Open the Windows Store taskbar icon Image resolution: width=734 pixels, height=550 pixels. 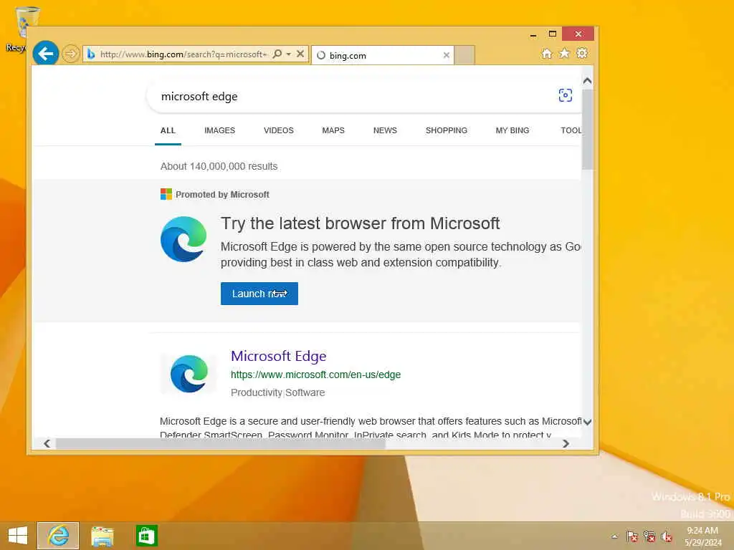(146, 536)
